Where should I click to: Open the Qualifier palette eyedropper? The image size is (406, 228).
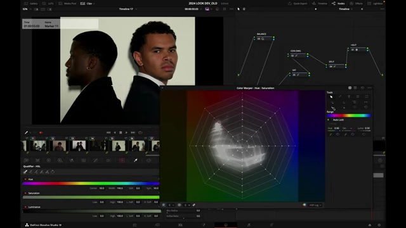pos(135,160)
